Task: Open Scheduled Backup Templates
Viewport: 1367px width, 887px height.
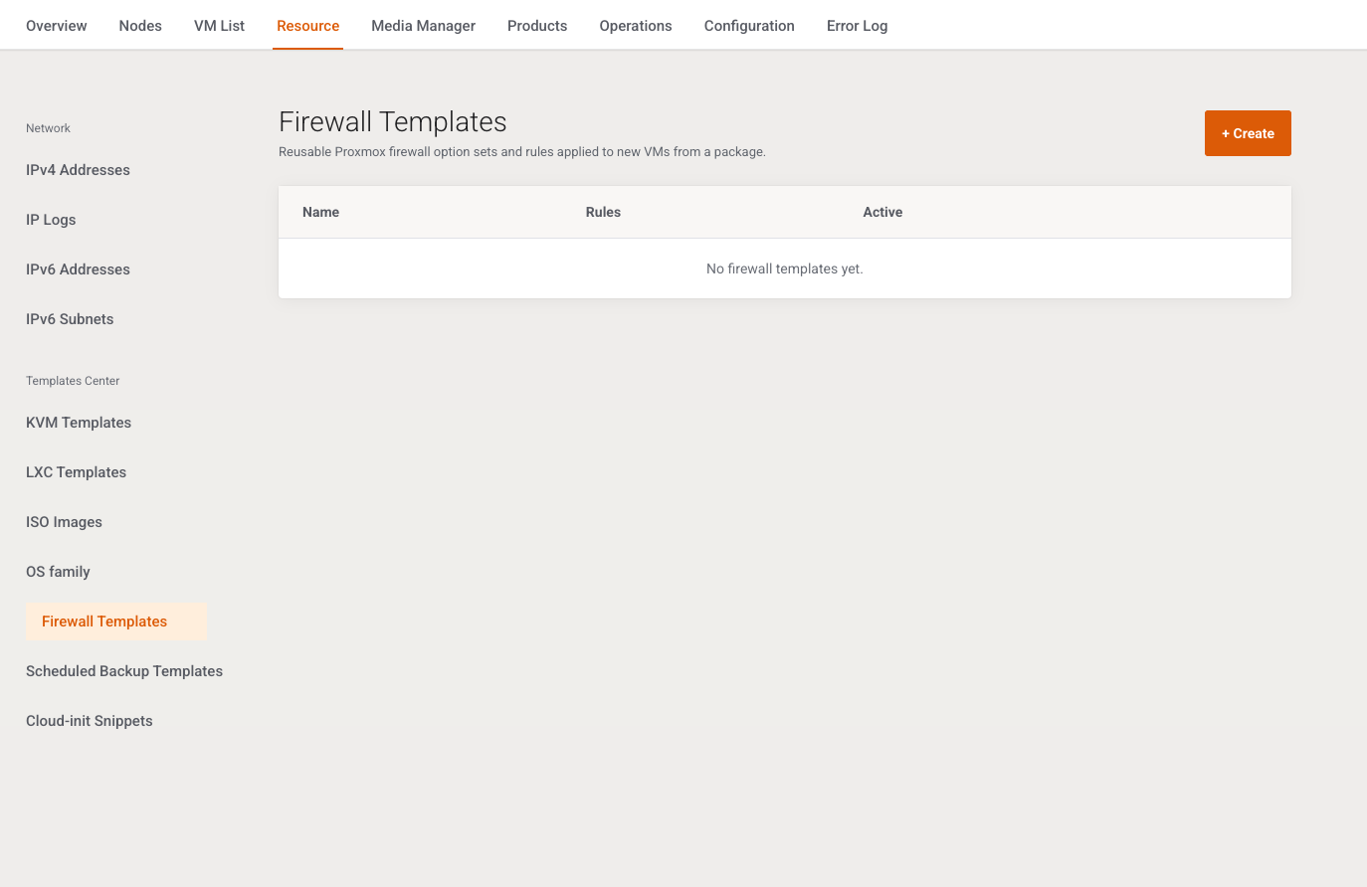Action: pyautogui.click(x=124, y=671)
